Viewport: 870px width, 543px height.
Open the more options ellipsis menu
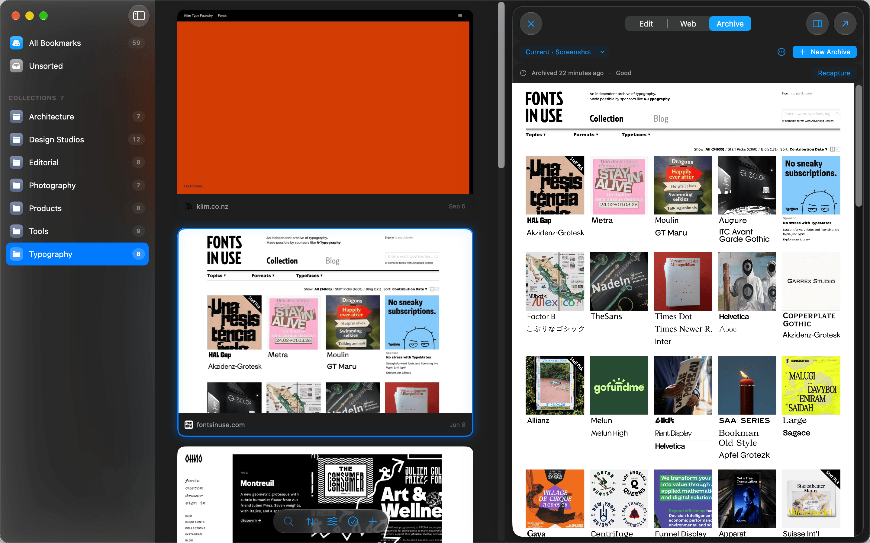click(x=781, y=52)
